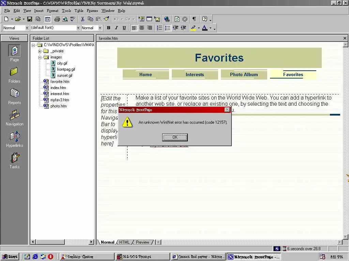Click the Refresh toolbar icon
This screenshot has height=261, width=349.
click(177, 19)
